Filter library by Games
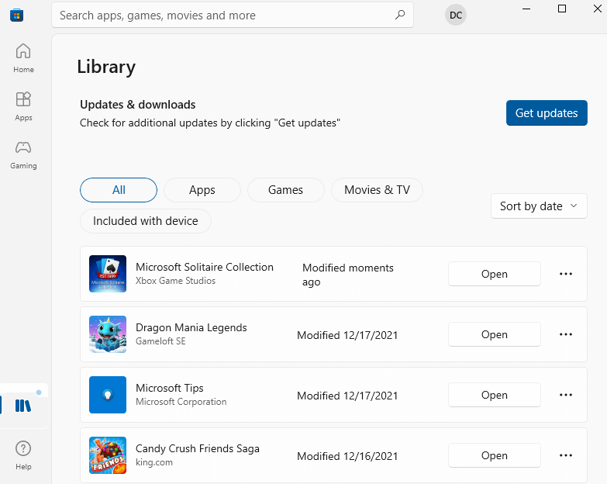607x484 pixels. click(286, 190)
